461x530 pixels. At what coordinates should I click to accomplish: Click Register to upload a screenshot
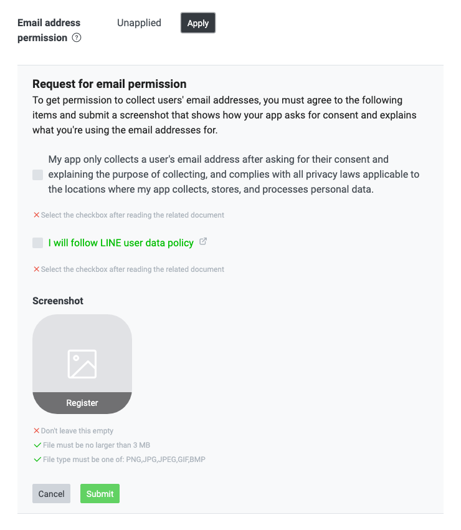[82, 403]
